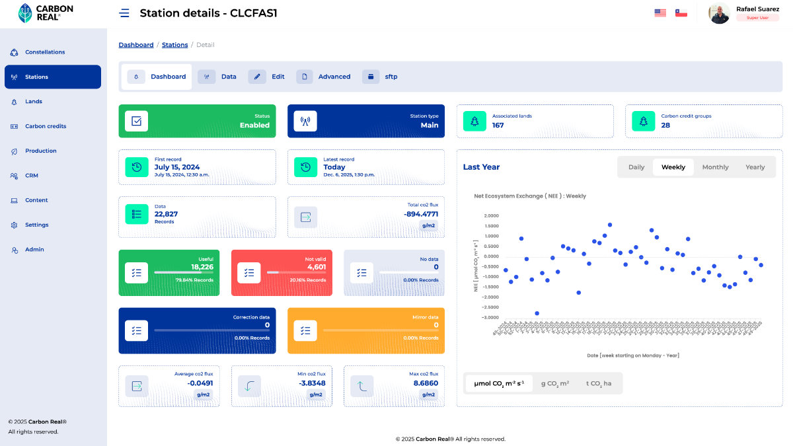Select the Stations icon in the sidebar
The height and width of the screenshot is (446, 793).
click(x=15, y=77)
